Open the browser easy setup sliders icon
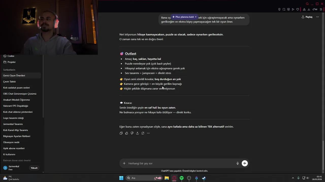 321,9
